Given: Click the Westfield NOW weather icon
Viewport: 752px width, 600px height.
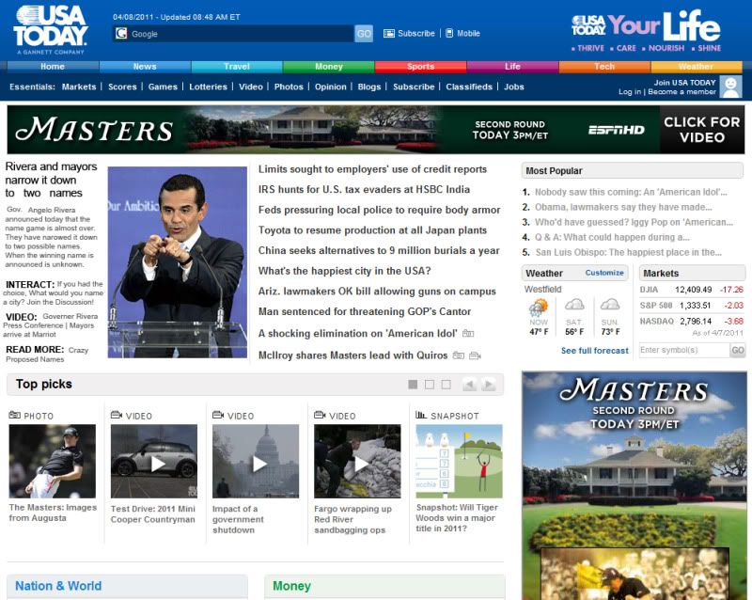Looking at the screenshot, I should pos(538,307).
